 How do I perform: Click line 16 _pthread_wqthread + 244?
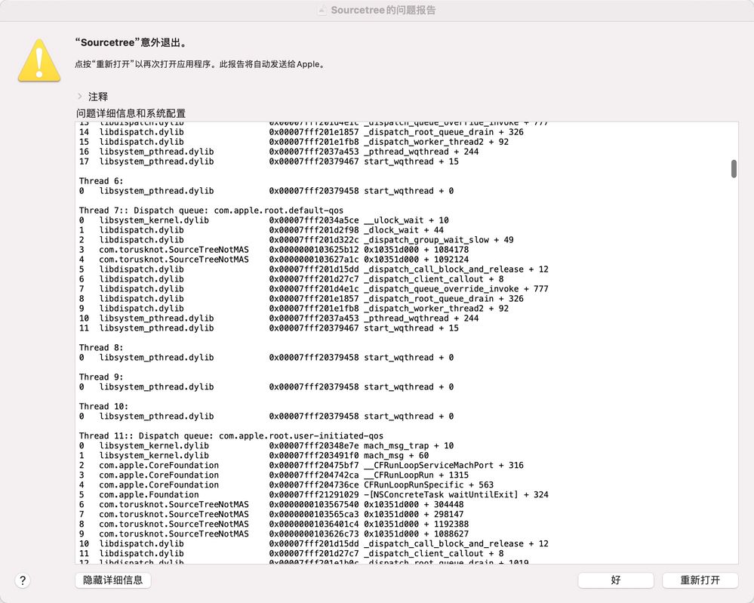point(279,152)
